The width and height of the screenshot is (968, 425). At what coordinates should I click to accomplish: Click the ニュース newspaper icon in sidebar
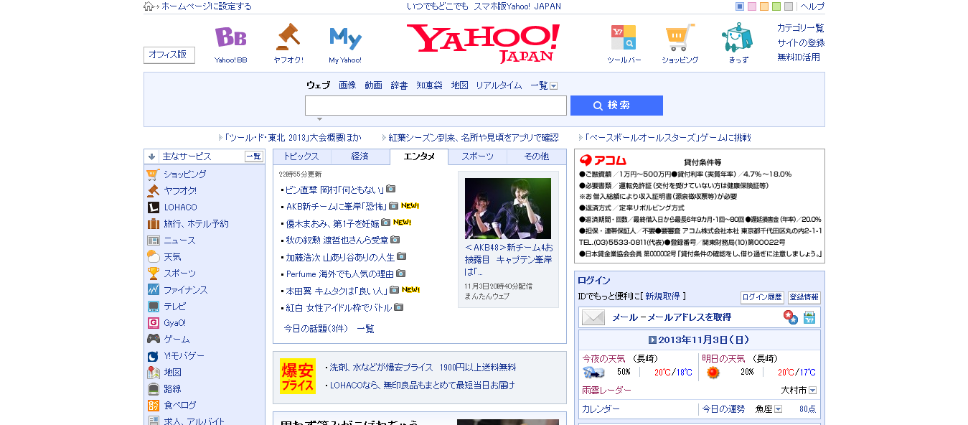153,240
